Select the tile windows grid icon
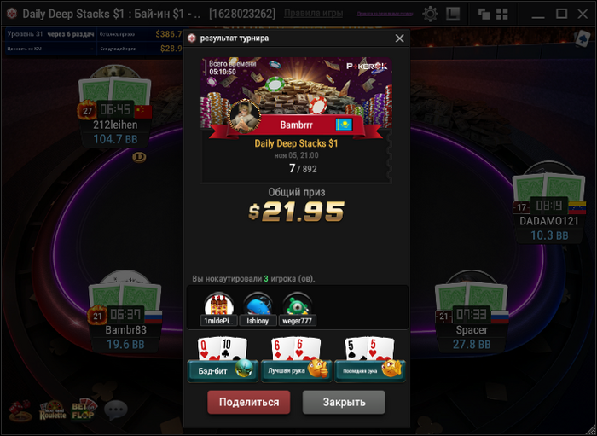Screen dimensions: 597x436 (502, 15)
